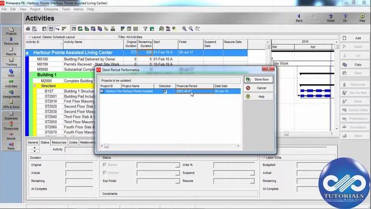Open the Project menu
This screenshot has height=209, width=371.
pyautogui.click(x=35, y=9)
